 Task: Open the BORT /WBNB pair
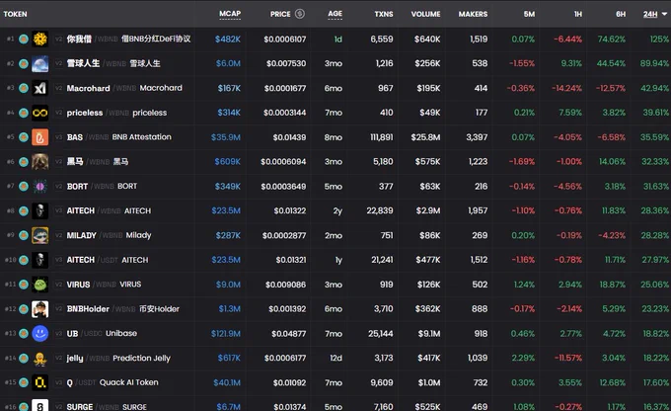click(335, 186)
